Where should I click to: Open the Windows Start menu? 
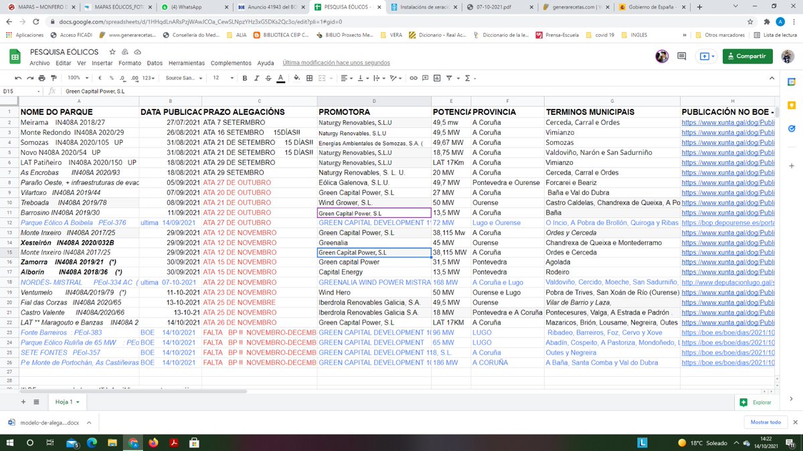click(11, 442)
